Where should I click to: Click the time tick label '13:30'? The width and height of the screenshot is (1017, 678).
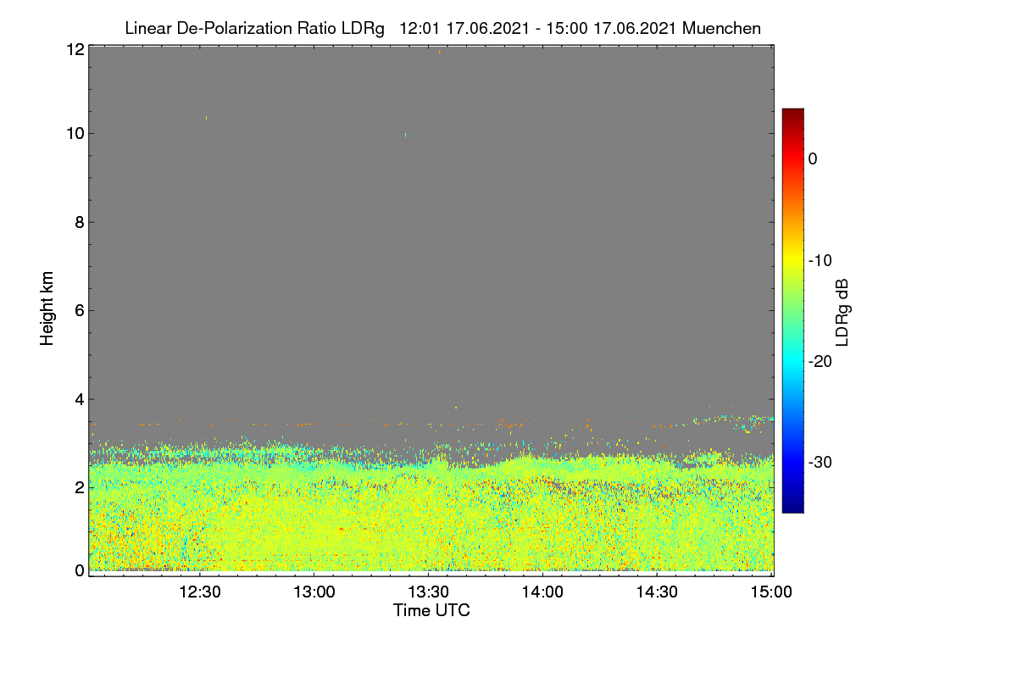429,592
